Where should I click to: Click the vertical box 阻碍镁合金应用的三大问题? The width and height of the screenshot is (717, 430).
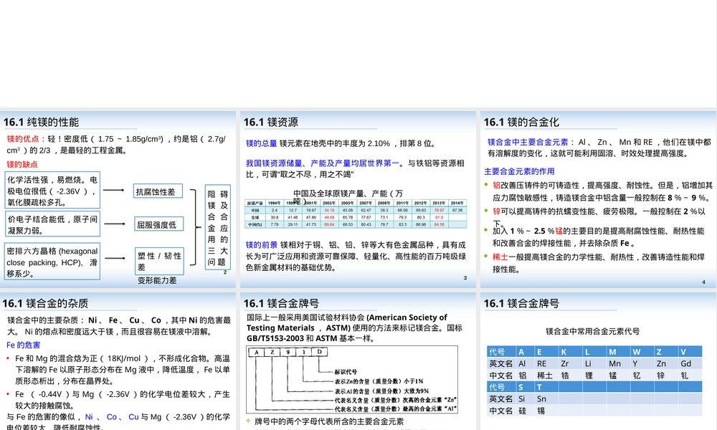[218, 227]
